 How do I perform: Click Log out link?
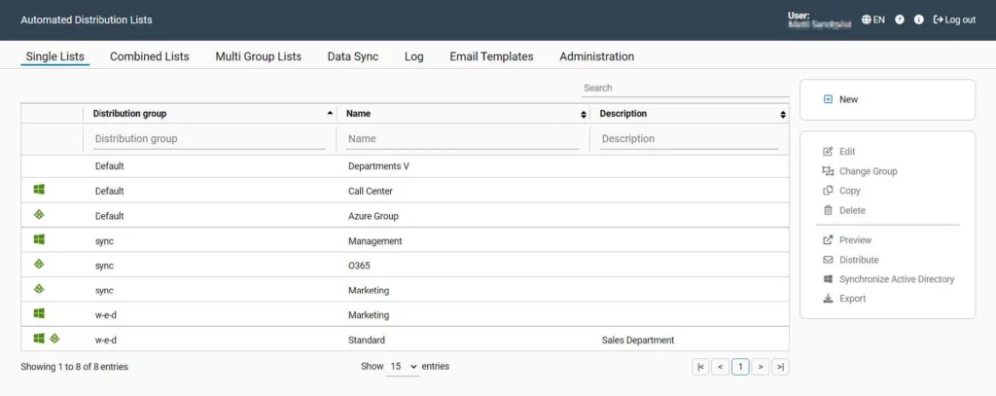[x=954, y=19]
